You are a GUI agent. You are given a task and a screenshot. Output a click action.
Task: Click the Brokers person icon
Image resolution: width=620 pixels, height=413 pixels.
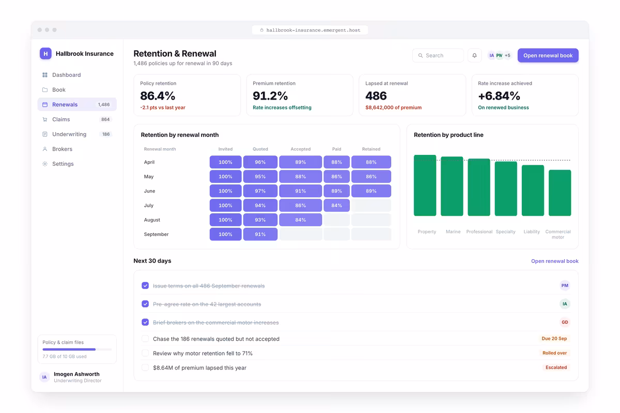coord(45,149)
